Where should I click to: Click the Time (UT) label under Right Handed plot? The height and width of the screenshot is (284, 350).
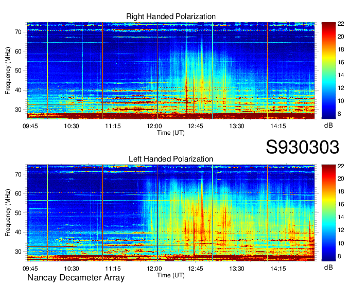coord(171,133)
